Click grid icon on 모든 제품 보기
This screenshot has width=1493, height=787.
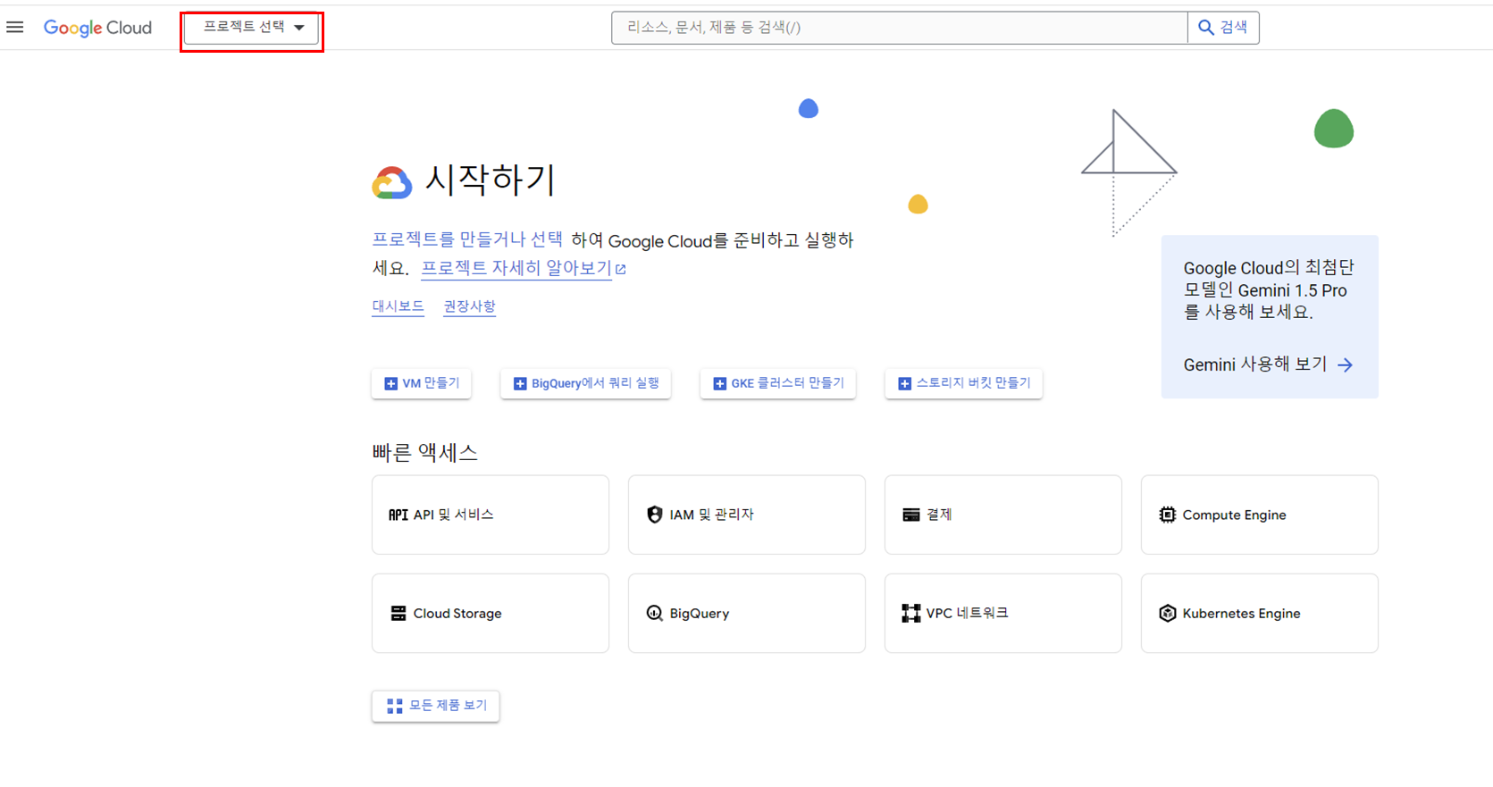coord(395,706)
